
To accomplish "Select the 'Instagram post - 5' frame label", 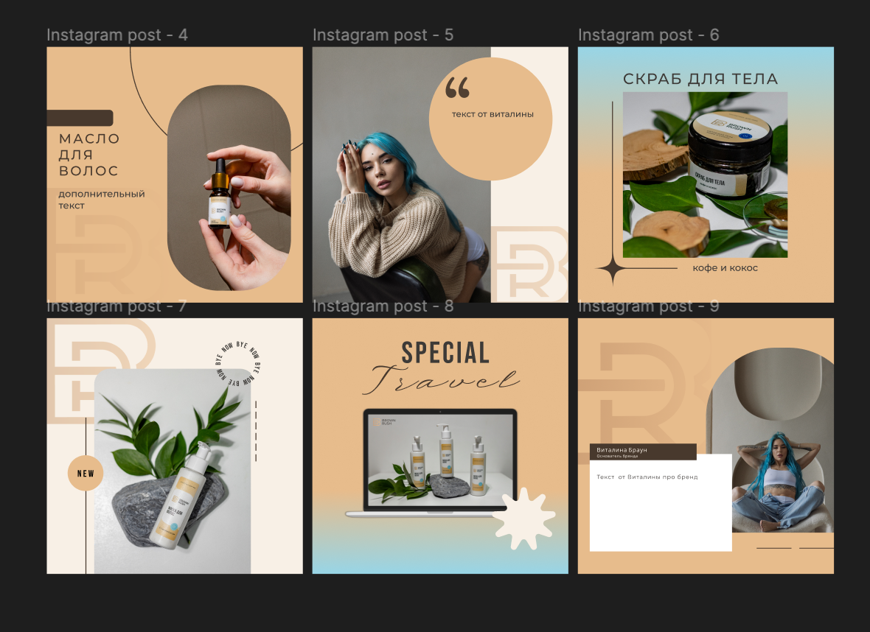I will tap(383, 35).
